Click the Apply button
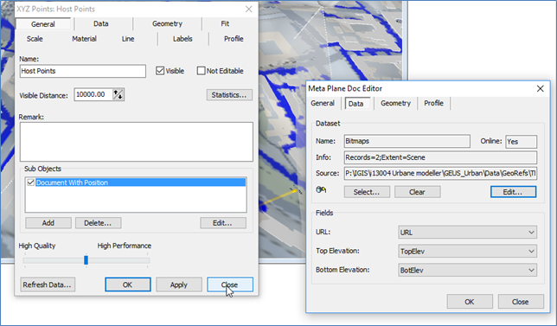The image size is (557, 326). (x=179, y=284)
